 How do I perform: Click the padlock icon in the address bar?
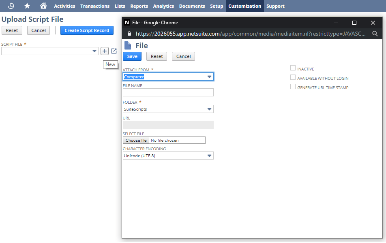point(129,34)
